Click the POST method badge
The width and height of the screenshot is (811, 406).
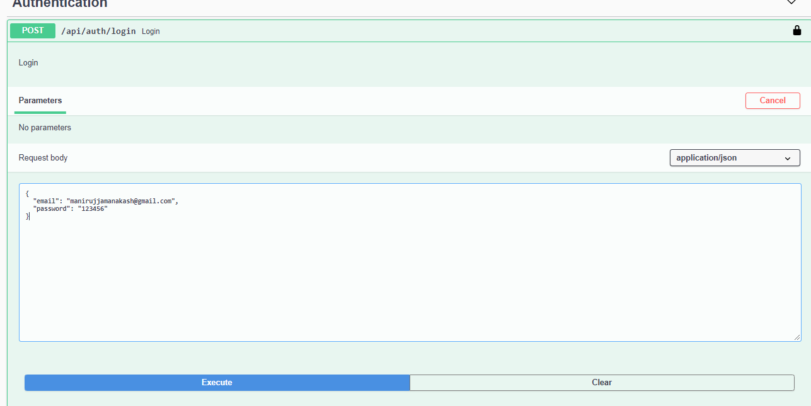[x=33, y=30]
